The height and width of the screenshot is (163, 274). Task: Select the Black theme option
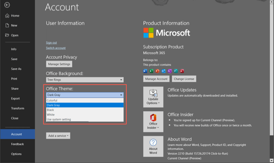click(85, 110)
